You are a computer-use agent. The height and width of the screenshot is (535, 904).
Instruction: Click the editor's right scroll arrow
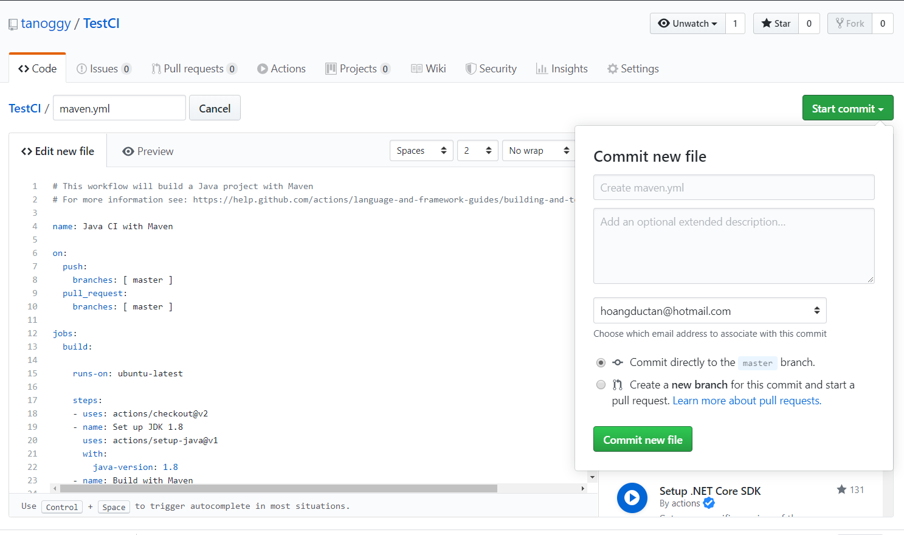coord(582,488)
